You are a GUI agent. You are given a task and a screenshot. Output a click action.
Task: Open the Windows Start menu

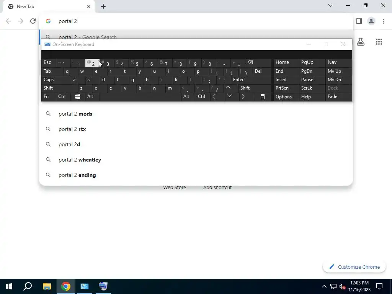[9, 286]
